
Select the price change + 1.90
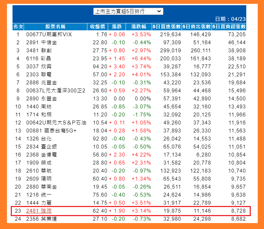click(117, 211)
